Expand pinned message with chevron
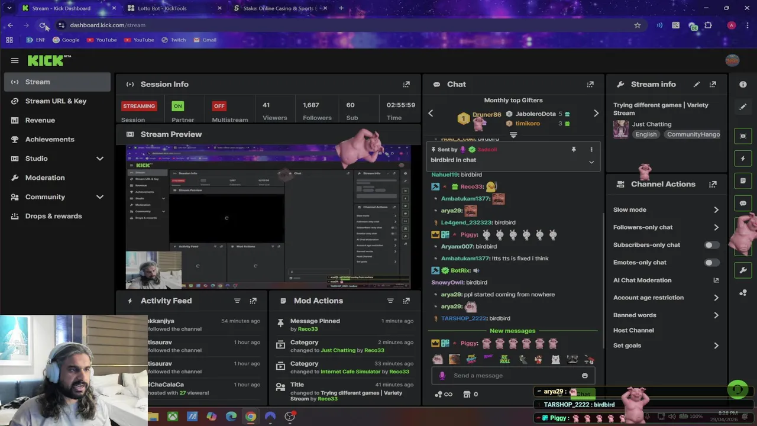 click(591, 162)
